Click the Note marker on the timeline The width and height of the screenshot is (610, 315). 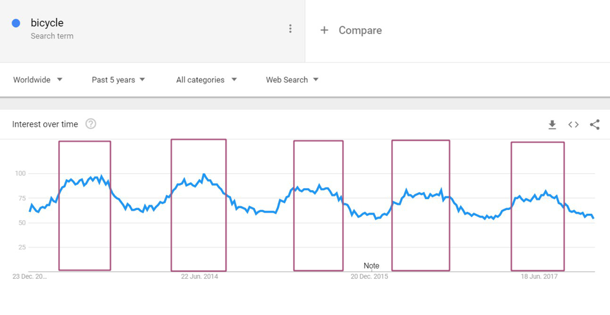(371, 265)
